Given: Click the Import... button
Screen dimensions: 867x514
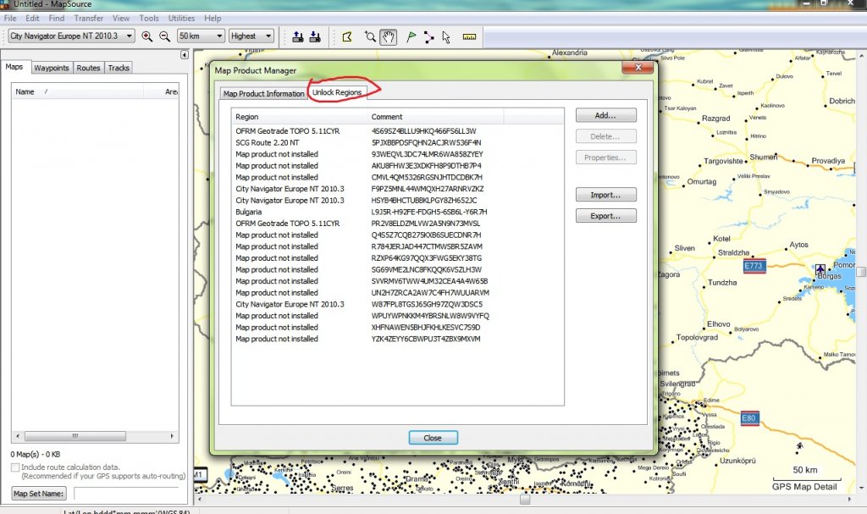Looking at the screenshot, I should click(x=605, y=195).
